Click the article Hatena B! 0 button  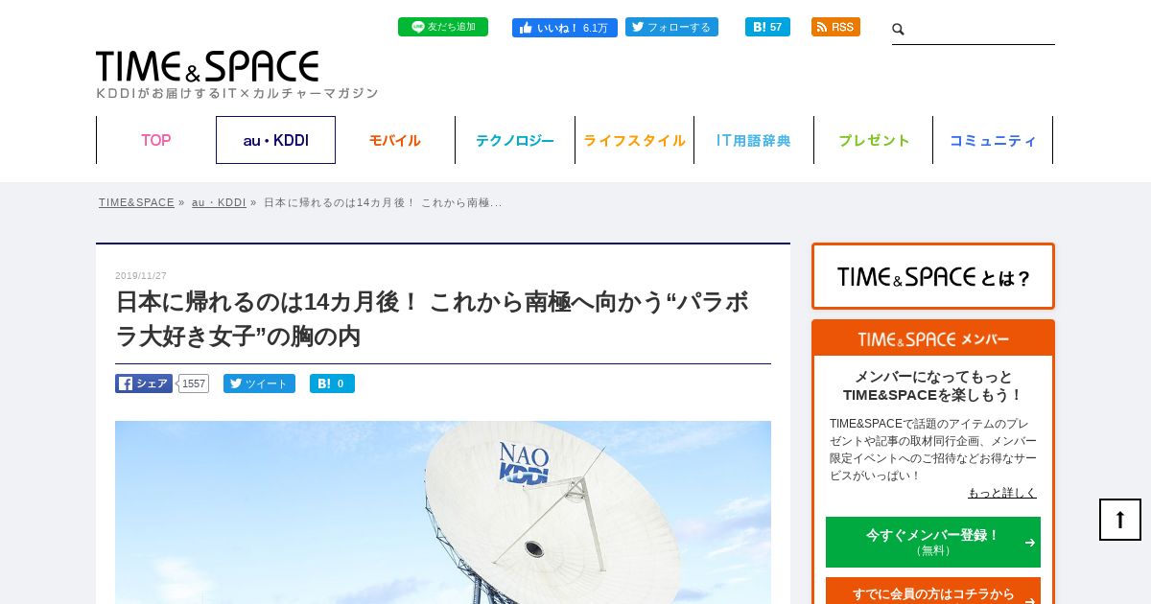pyautogui.click(x=332, y=383)
